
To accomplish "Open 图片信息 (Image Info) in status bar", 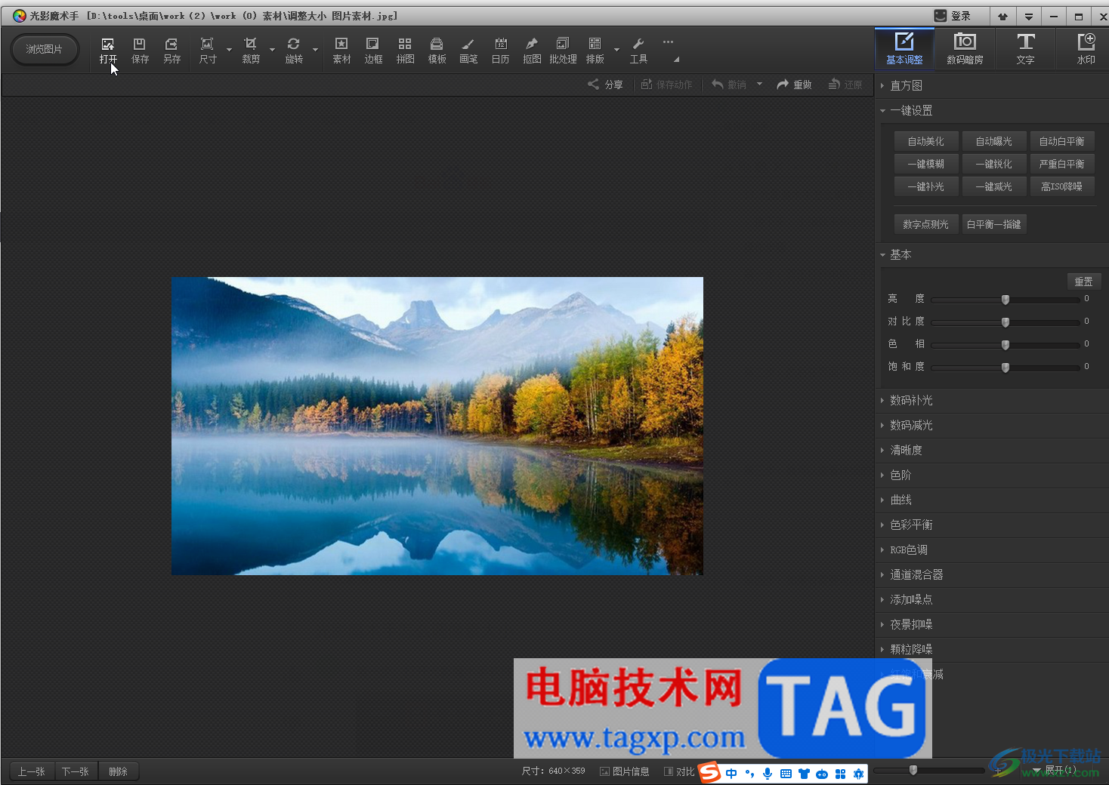I will click(625, 771).
